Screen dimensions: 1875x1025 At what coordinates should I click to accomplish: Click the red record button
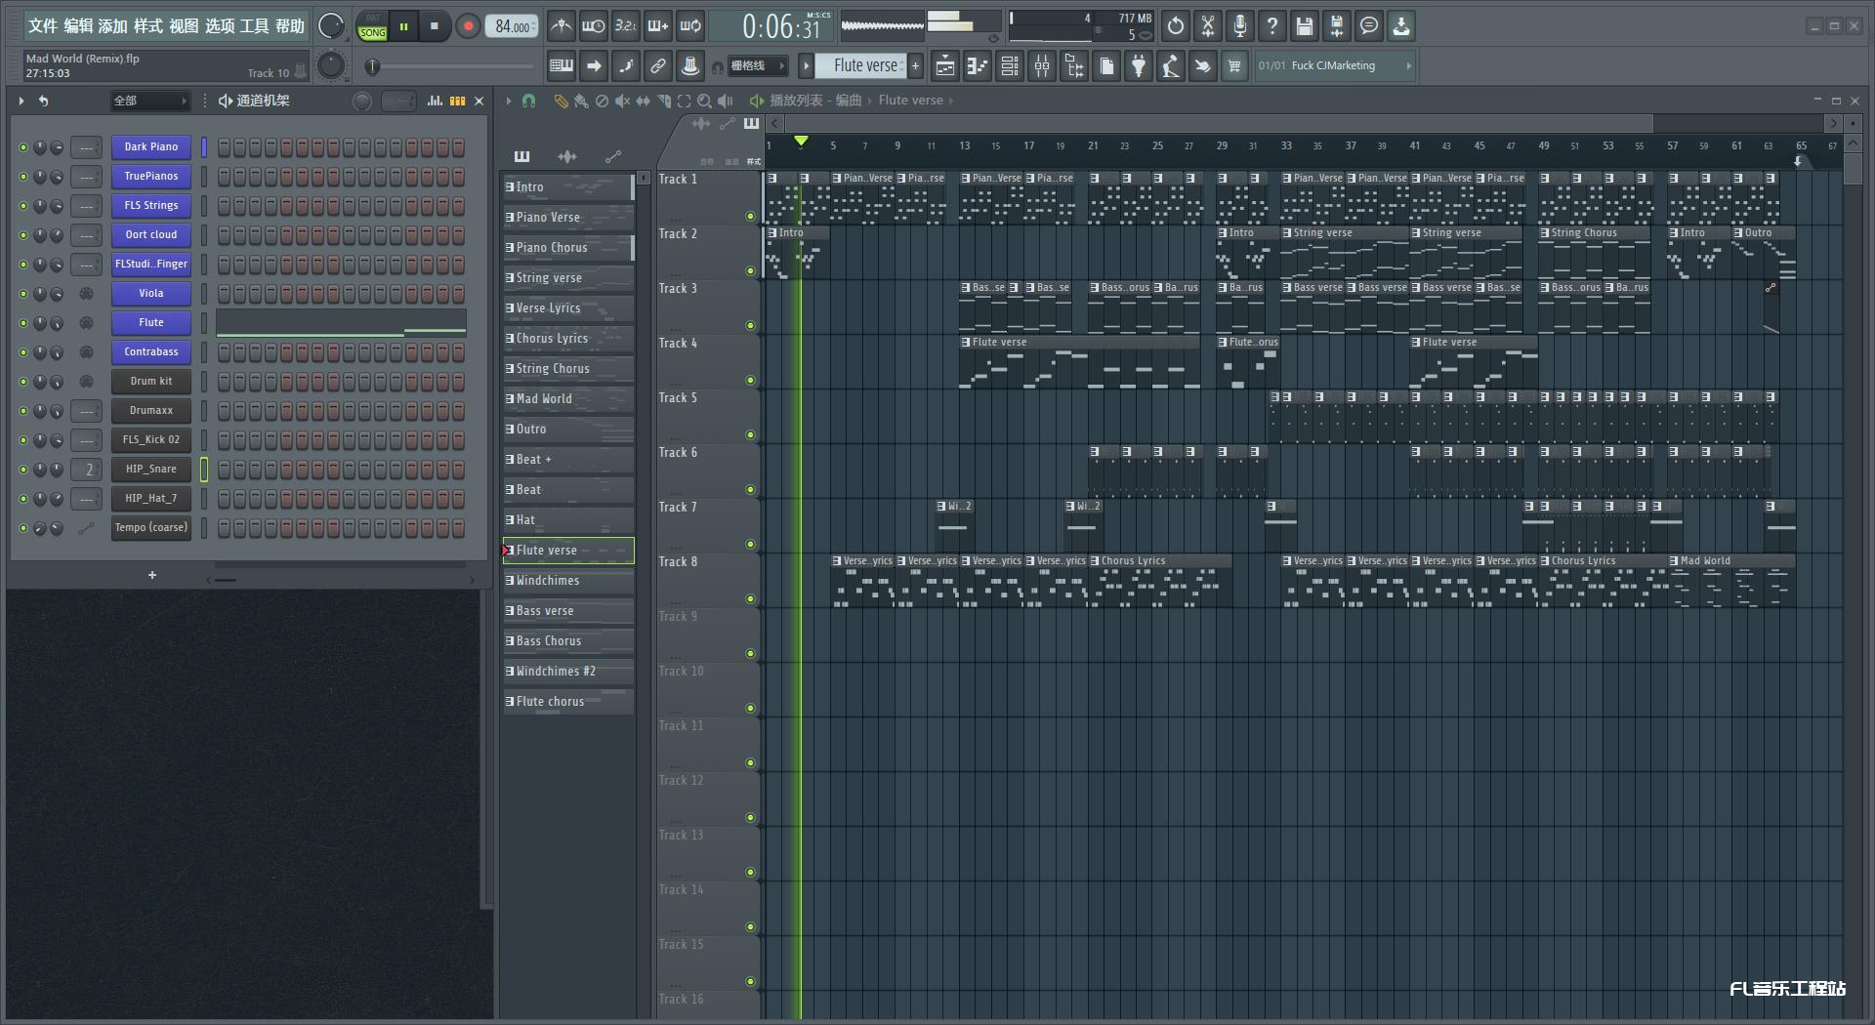pyautogui.click(x=468, y=26)
